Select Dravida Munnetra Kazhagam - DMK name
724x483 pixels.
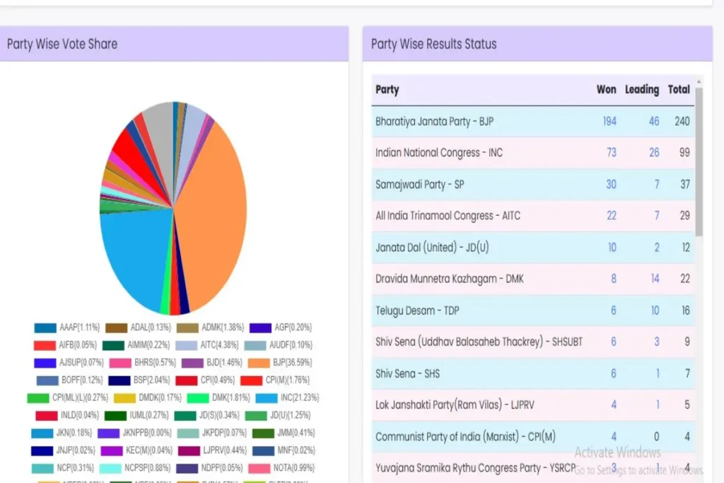click(449, 279)
